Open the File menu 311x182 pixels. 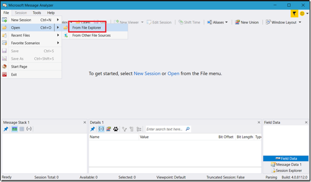pos(6,13)
